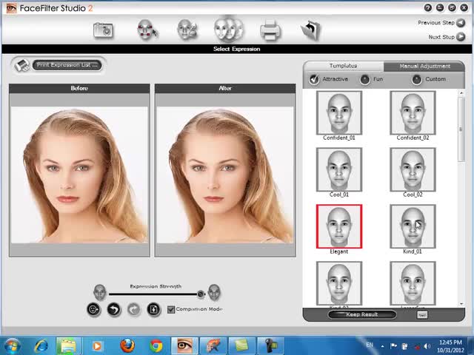
Task: Click scroll up arrow of template list
Action: pyautogui.click(x=461, y=93)
